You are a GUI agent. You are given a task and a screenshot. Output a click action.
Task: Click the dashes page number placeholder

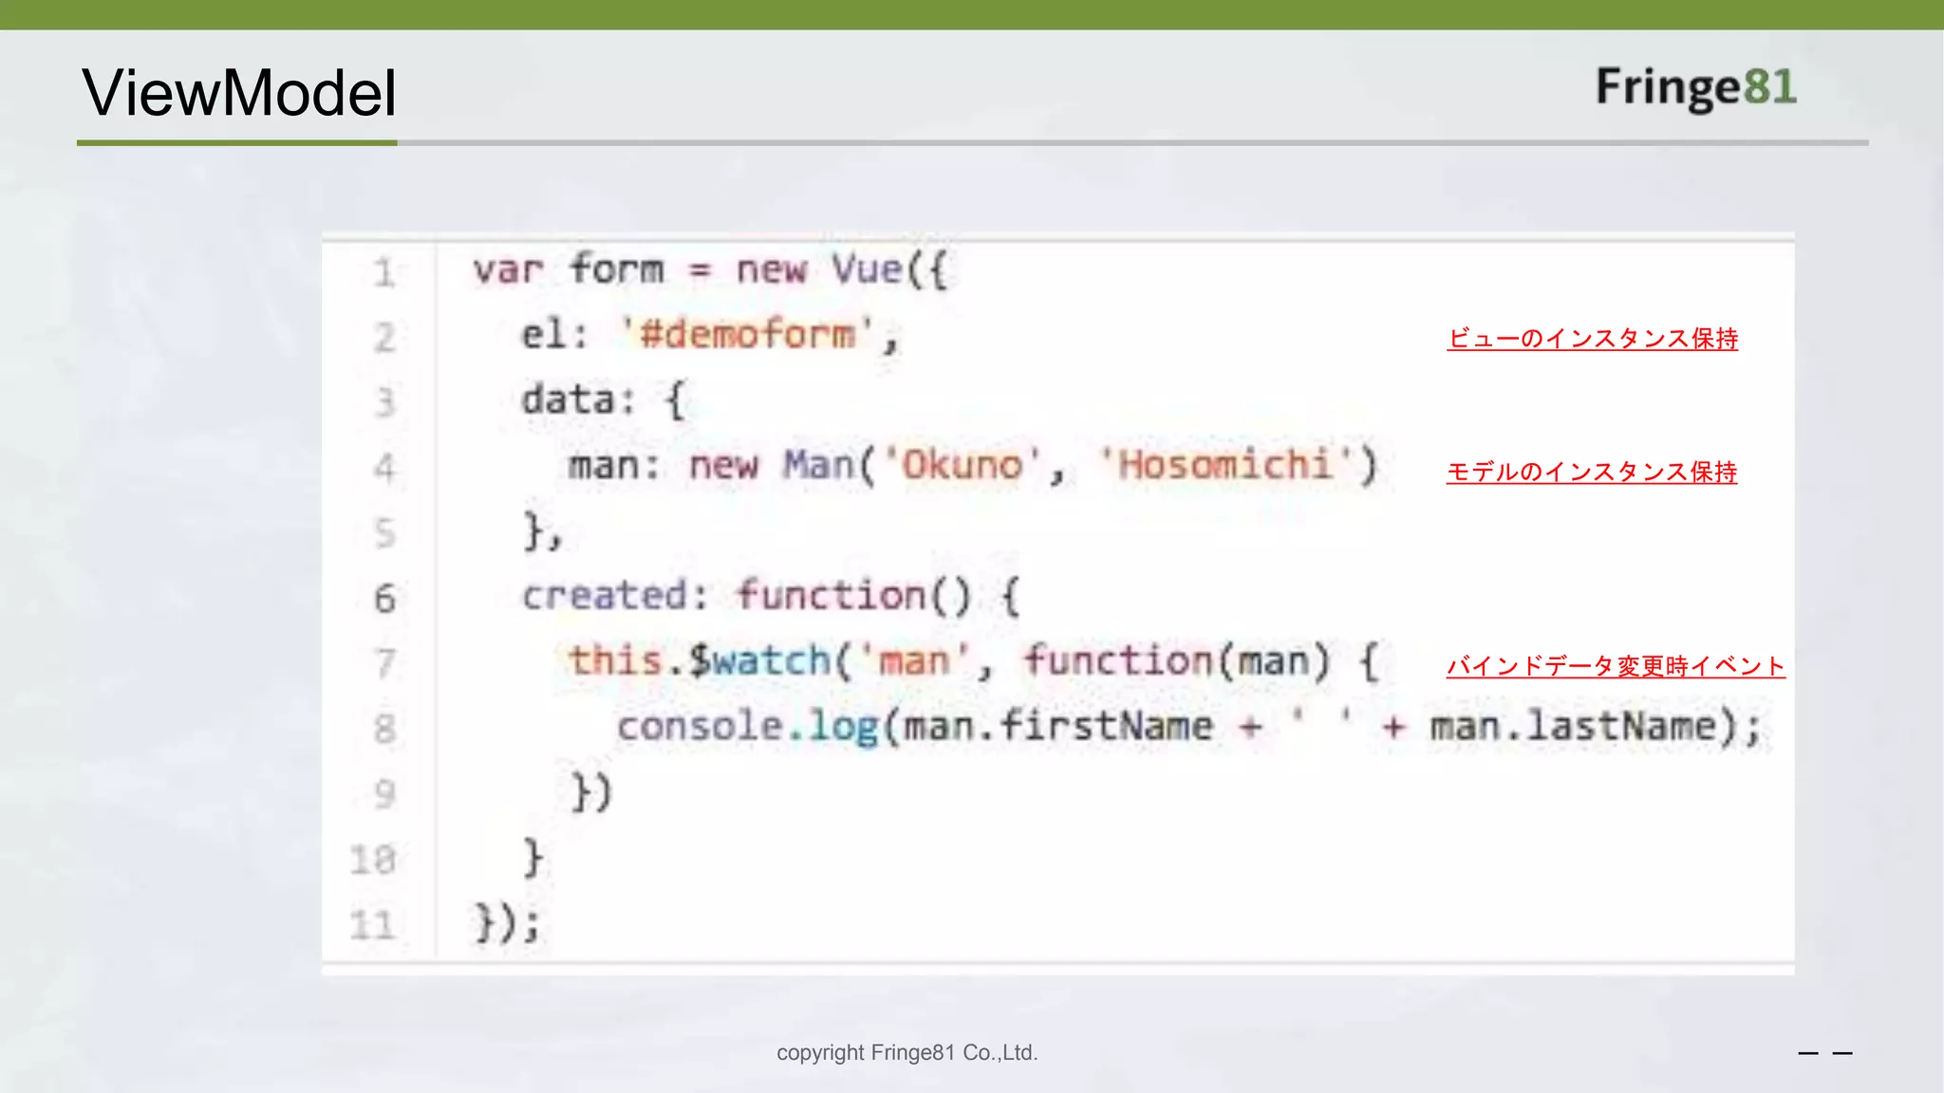point(1824,1053)
